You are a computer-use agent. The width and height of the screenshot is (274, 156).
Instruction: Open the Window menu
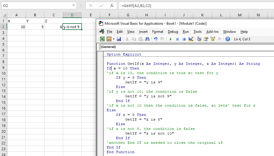(230, 32)
